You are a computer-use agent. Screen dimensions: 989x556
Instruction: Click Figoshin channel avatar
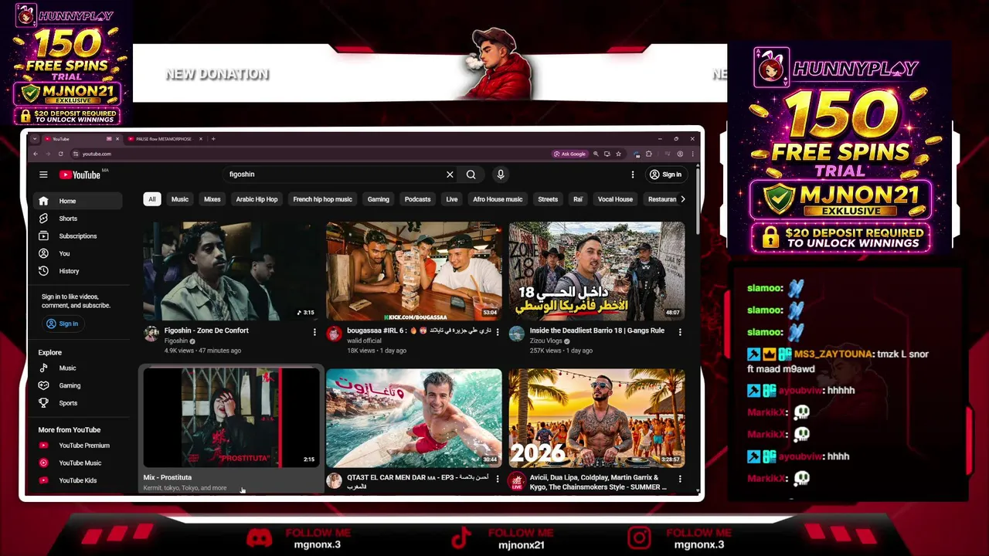[151, 334]
